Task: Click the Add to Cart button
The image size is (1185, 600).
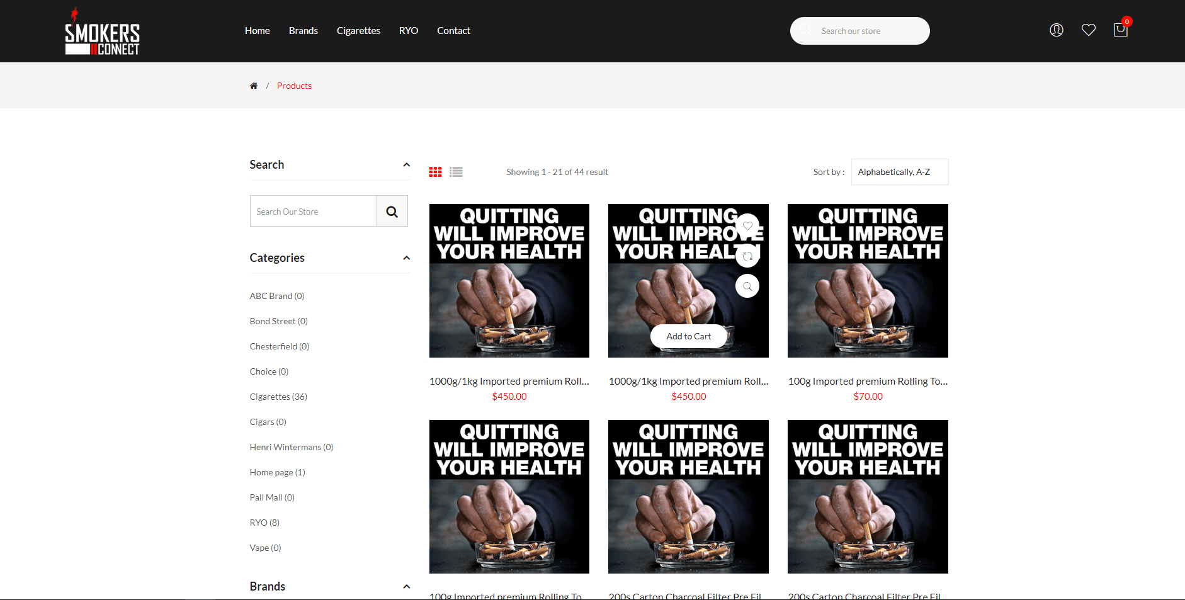Action: point(688,336)
